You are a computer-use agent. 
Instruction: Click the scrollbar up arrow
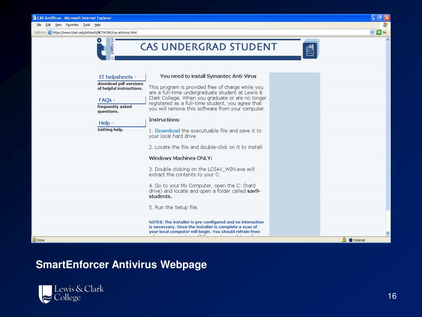coord(388,40)
